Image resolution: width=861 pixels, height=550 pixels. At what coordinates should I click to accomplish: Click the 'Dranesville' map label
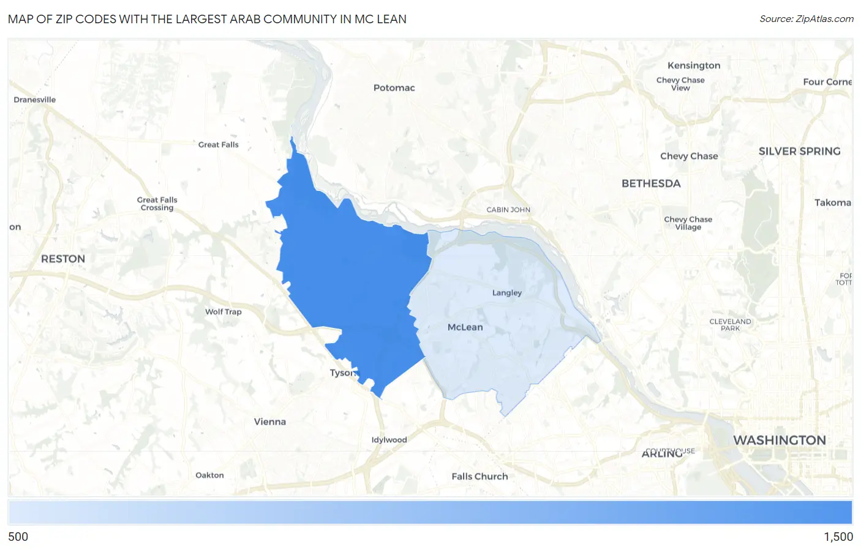click(35, 100)
